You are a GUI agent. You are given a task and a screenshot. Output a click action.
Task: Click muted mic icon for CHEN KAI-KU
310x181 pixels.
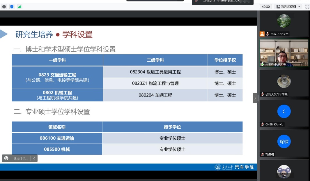click(263, 124)
